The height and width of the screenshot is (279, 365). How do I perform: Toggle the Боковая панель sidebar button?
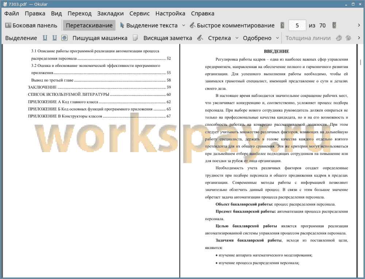[x=31, y=26]
